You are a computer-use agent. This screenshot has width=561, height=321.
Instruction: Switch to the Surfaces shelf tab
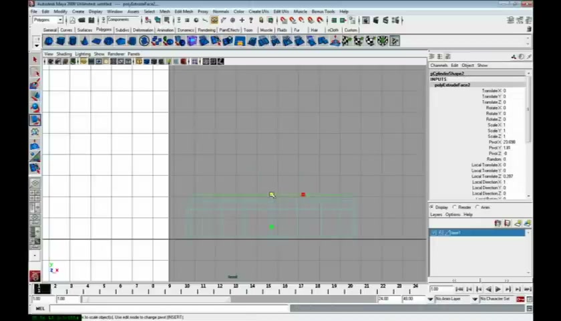click(x=85, y=30)
